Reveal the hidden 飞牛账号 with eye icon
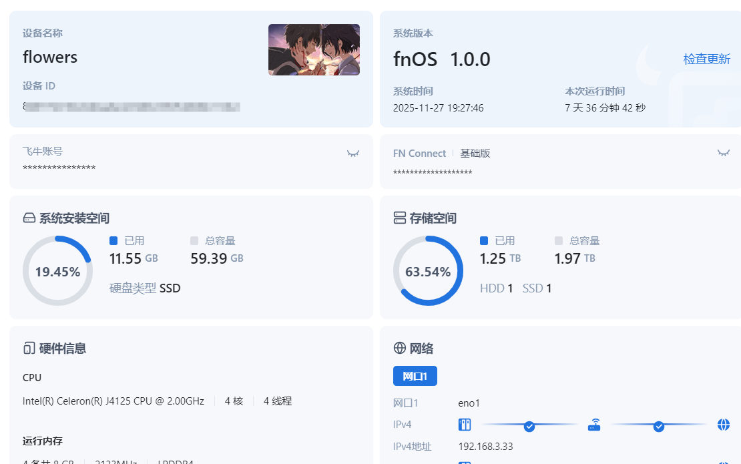 (x=353, y=154)
